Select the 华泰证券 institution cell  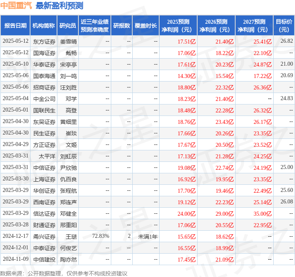tap(44, 65)
